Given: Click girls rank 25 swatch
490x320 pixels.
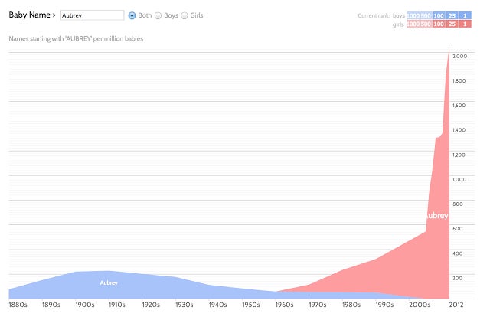Looking at the screenshot, I should (452, 24).
